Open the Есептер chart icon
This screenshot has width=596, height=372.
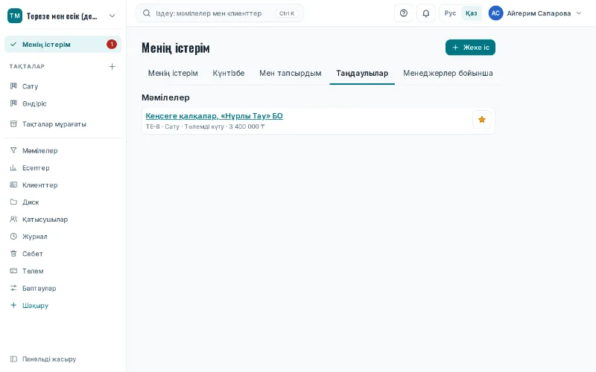point(13,167)
